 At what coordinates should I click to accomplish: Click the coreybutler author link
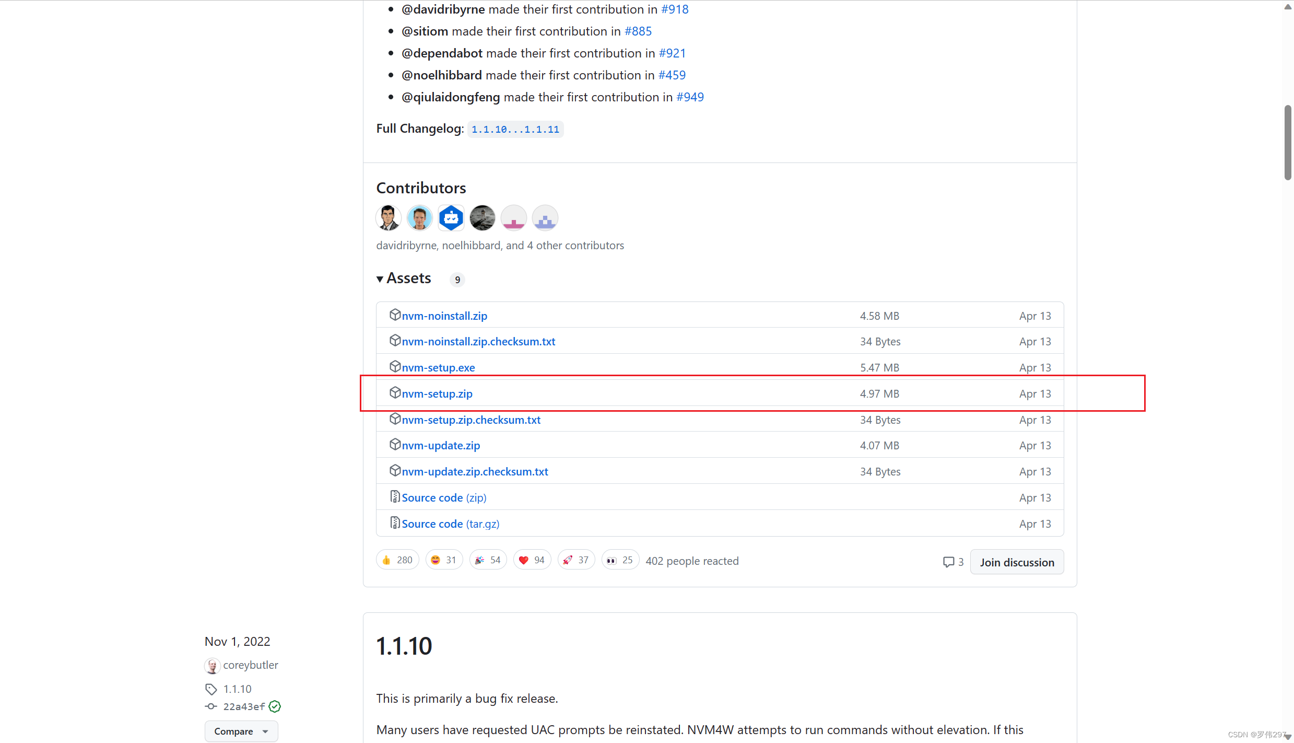[x=250, y=665]
